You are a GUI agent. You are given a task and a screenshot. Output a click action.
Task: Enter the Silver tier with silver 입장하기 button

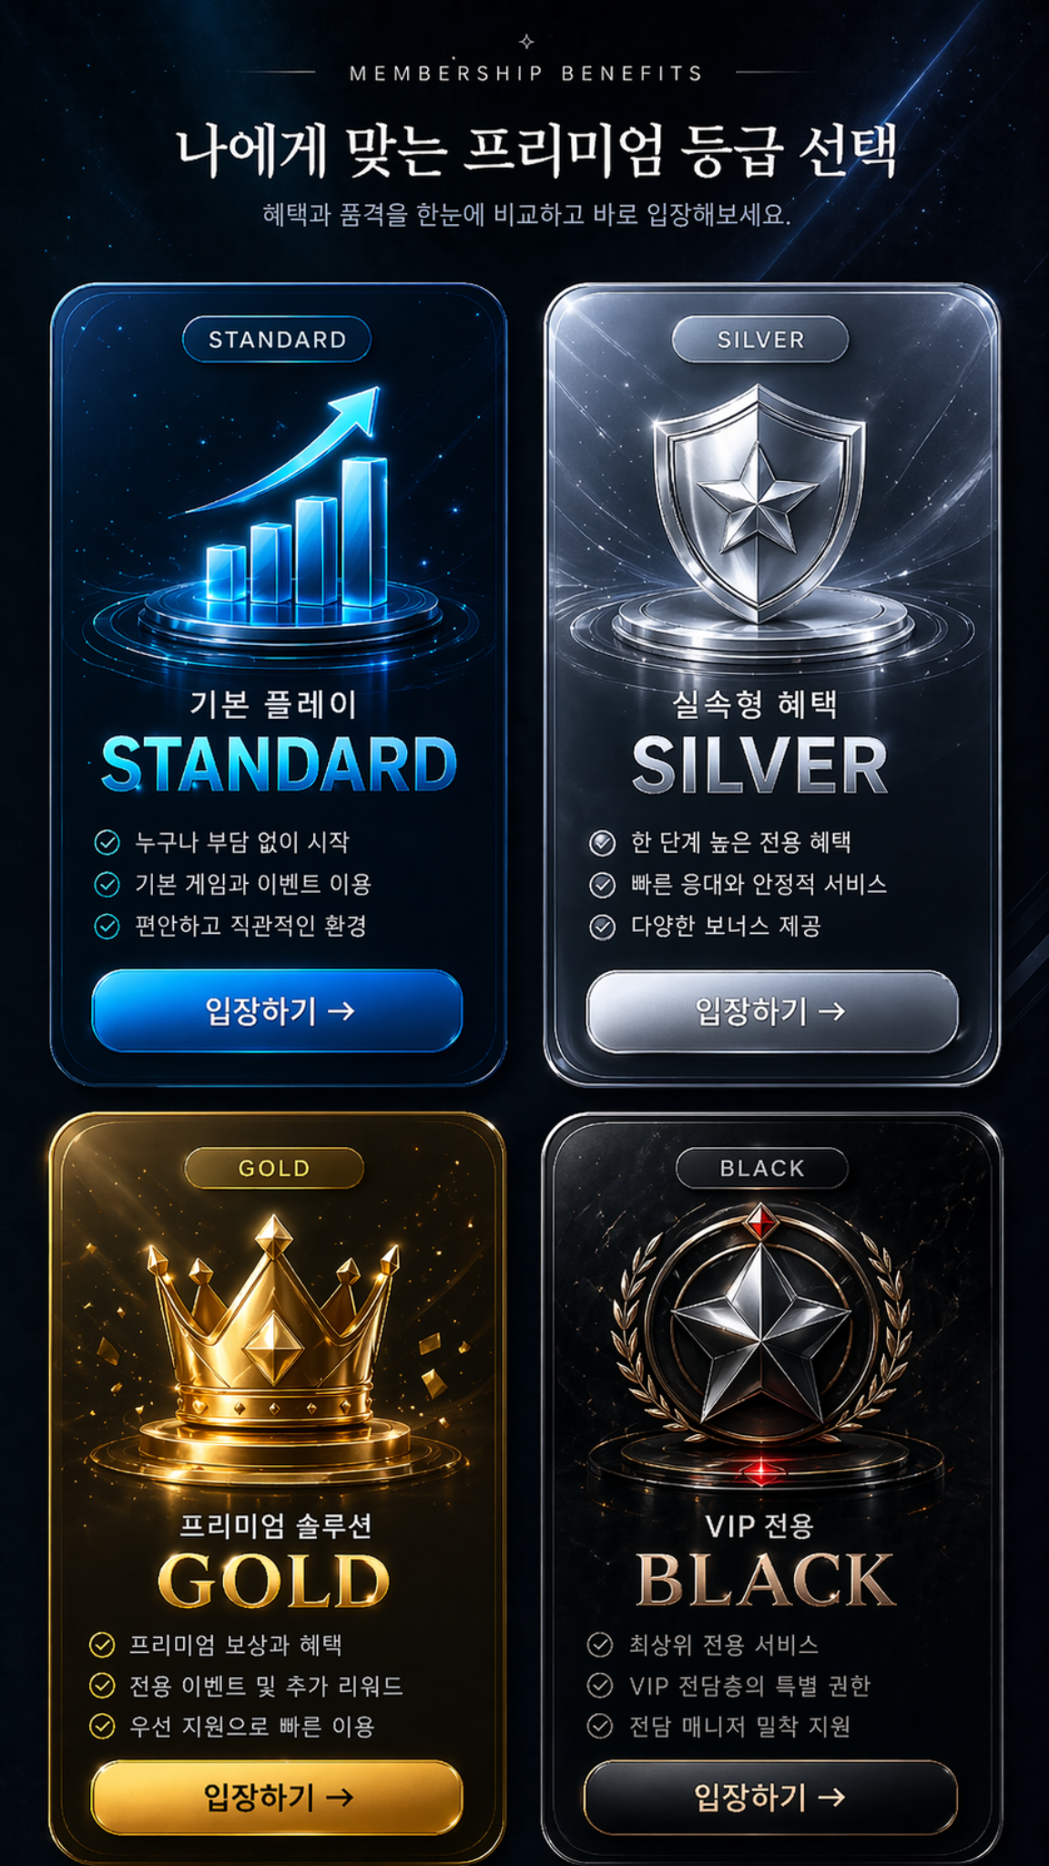pyautogui.click(x=772, y=1011)
